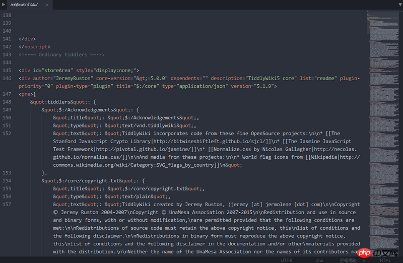Open the Unix line endings selector
The width and height of the screenshot is (403, 263).
(319, 260)
